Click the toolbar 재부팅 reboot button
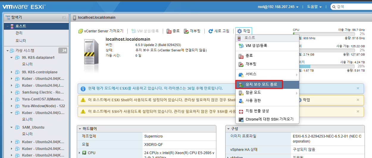The height and width of the screenshot is (158, 372). (x=192, y=31)
